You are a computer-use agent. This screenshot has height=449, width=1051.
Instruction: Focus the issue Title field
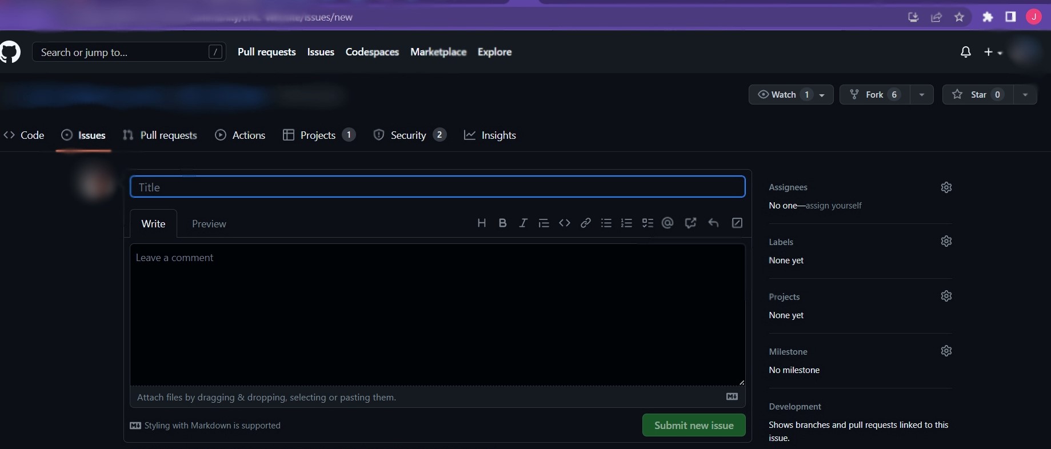pyautogui.click(x=438, y=187)
